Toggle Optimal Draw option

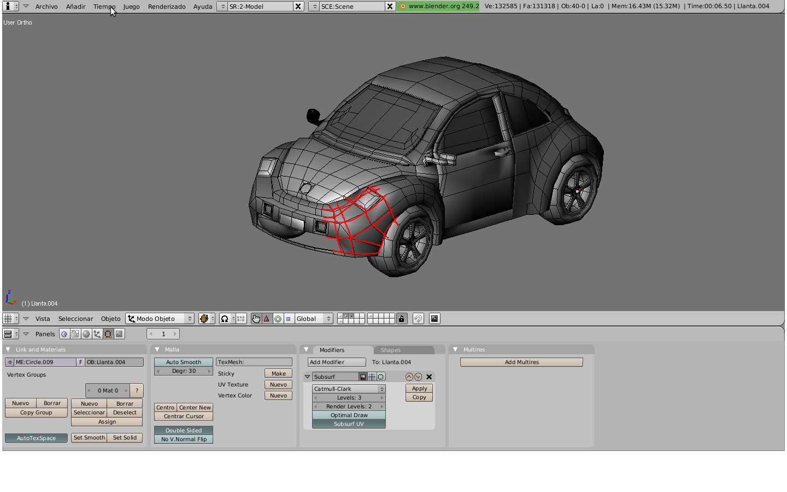pyautogui.click(x=349, y=415)
